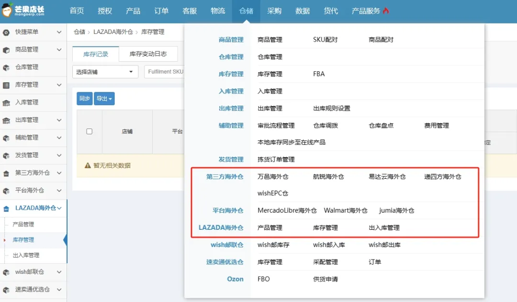This screenshot has width=517, height=302.
Task: Switch to the 库存变动日志 tab
Action: pos(148,54)
